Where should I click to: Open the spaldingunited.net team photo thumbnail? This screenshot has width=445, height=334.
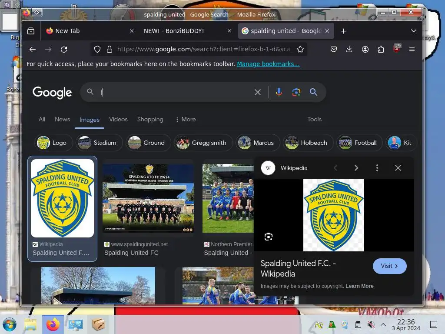(x=148, y=198)
